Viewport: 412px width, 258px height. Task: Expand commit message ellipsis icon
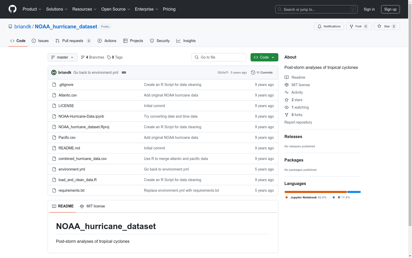click(124, 72)
